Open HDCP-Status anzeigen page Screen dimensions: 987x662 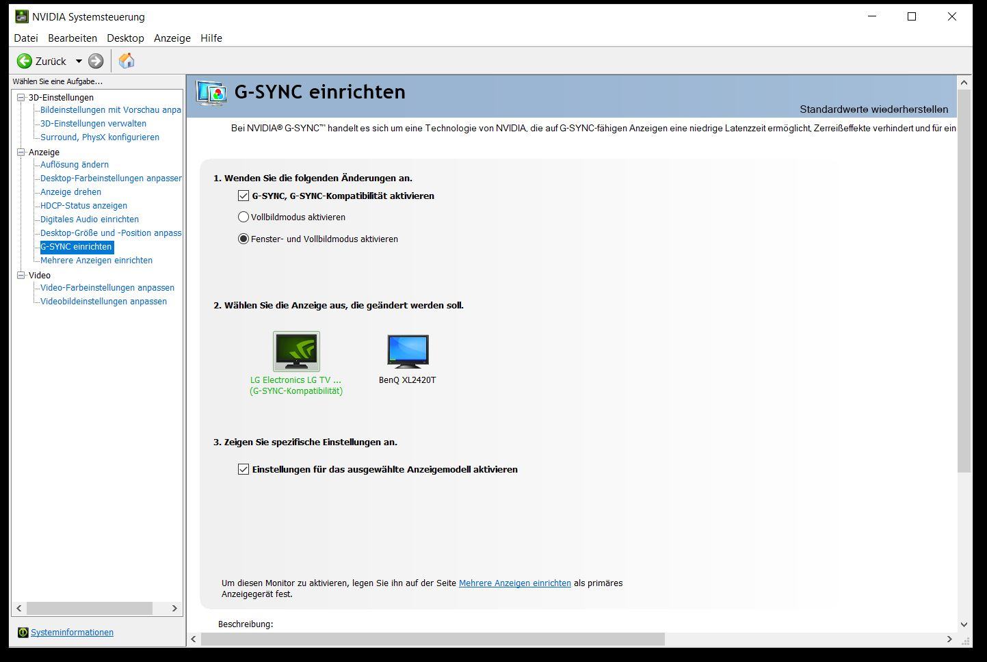pyautogui.click(x=83, y=206)
